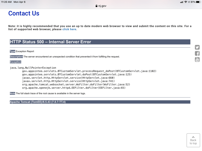Click the highlighted Description label

tap(16, 57)
